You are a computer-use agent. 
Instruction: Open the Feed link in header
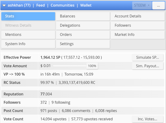point(40,5)
